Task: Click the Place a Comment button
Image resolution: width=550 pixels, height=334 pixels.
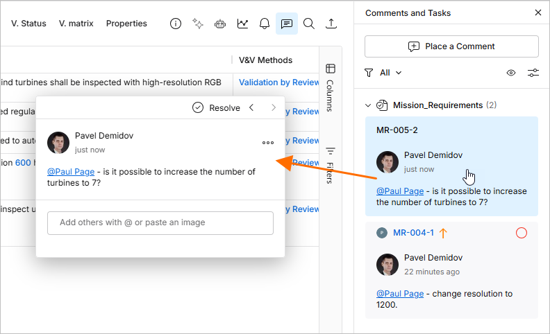Action: [x=451, y=46]
